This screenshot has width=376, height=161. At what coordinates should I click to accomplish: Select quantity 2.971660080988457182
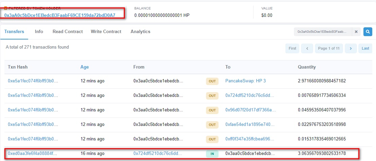pyautogui.click(x=322, y=81)
